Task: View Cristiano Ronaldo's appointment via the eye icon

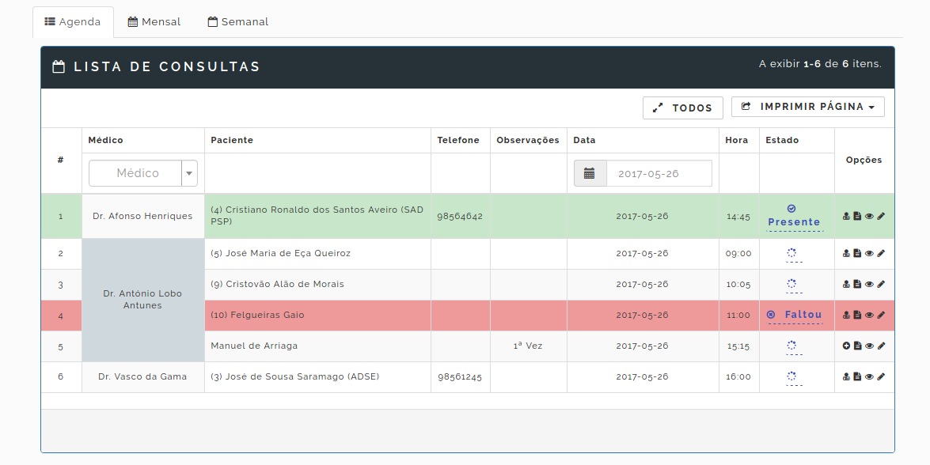Action: coord(869,216)
